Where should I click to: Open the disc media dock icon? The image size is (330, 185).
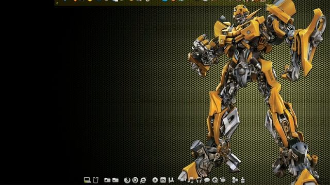tap(155, 180)
